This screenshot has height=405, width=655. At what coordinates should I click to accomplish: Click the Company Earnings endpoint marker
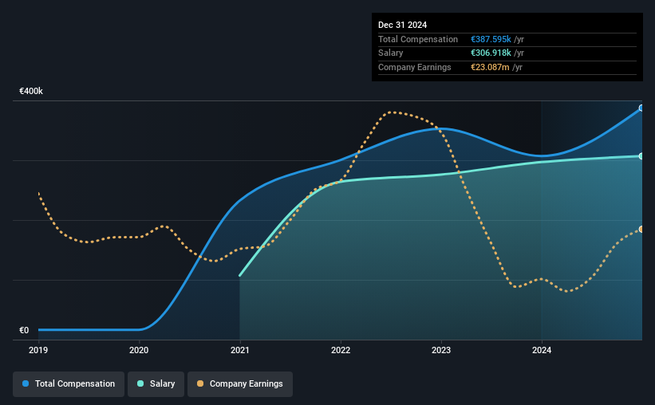click(x=641, y=230)
